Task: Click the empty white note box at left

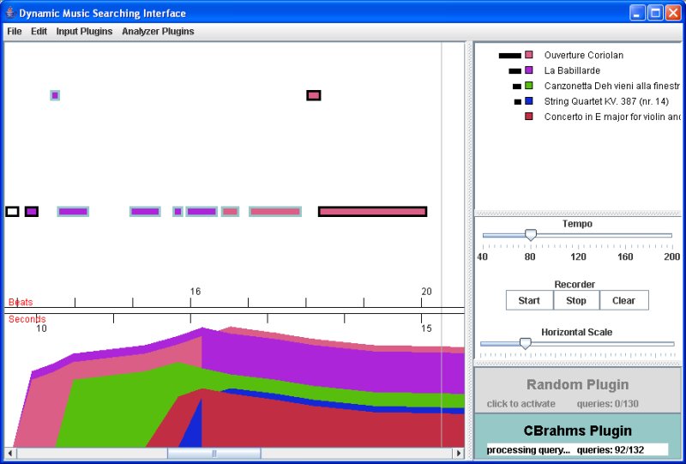Action: [x=12, y=211]
